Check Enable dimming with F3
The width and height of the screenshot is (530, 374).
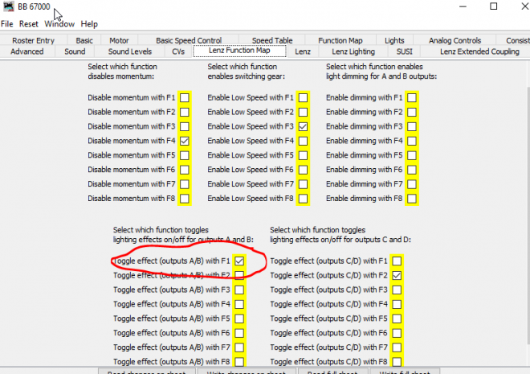412,126
